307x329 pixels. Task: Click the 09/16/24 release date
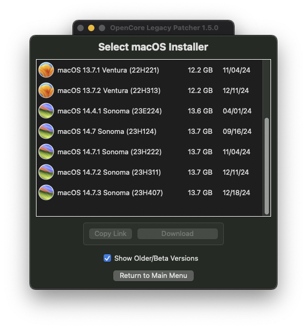tap(237, 131)
